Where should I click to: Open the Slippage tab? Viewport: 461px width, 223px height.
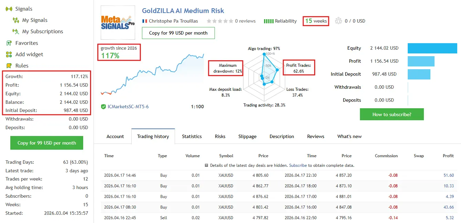tap(248, 136)
